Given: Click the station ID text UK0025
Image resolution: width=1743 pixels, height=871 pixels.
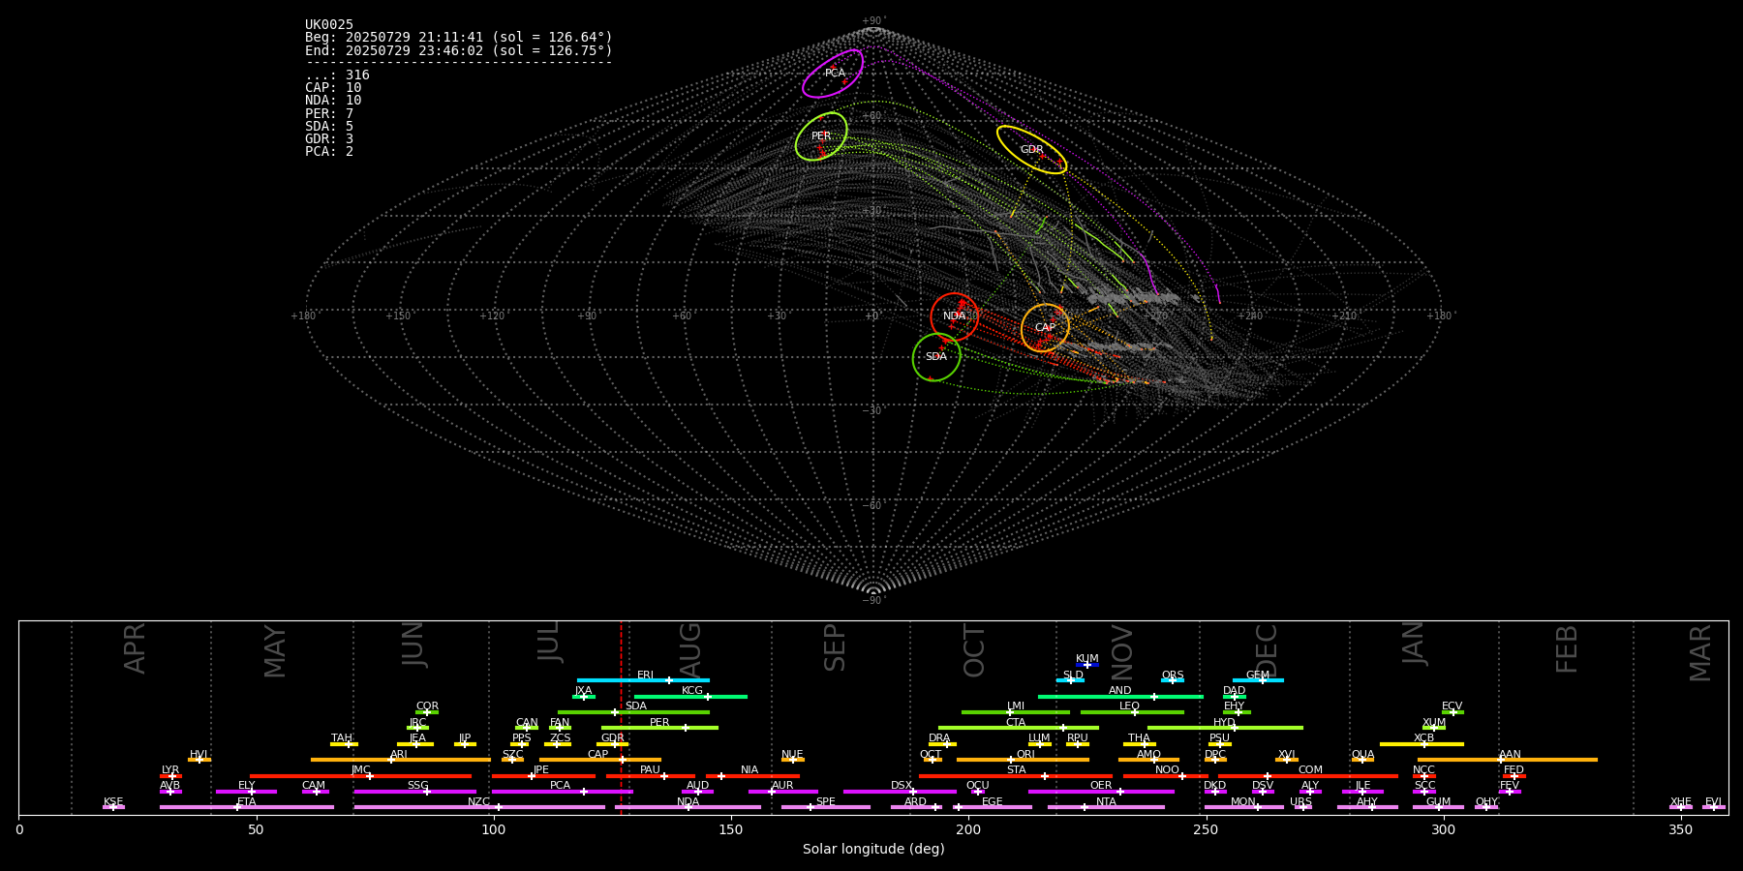Looking at the screenshot, I should (x=329, y=25).
